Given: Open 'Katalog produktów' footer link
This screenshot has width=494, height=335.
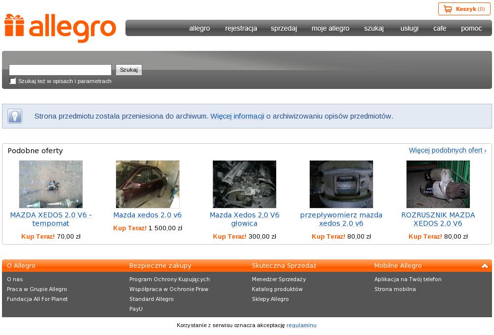Looking at the screenshot, I should tap(277, 289).
